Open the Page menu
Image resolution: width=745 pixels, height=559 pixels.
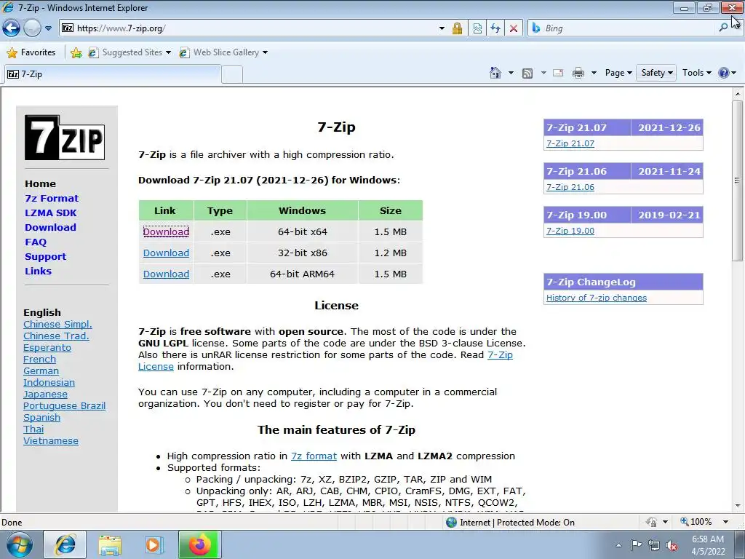(x=618, y=73)
